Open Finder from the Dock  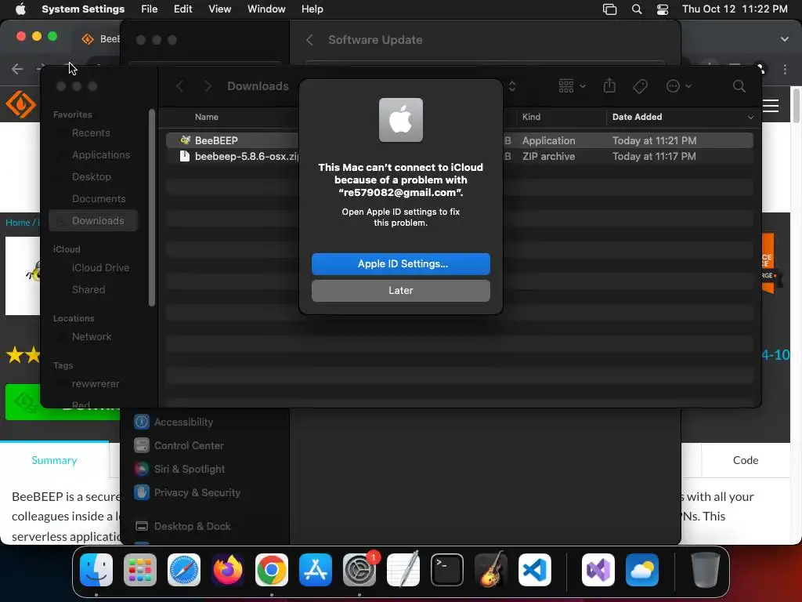point(96,570)
